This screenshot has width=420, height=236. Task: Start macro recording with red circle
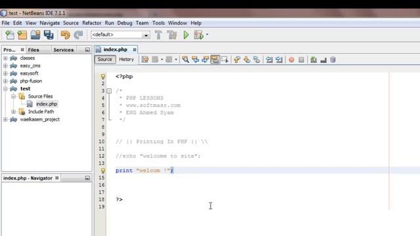pyautogui.click(x=291, y=60)
